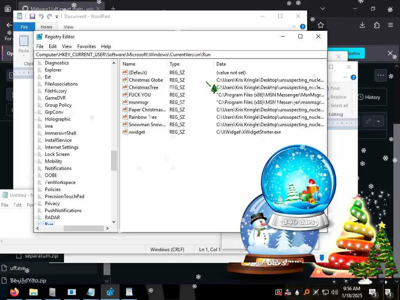Open File Explorer from the taskbar
400x300 pixels.
[34, 292]
